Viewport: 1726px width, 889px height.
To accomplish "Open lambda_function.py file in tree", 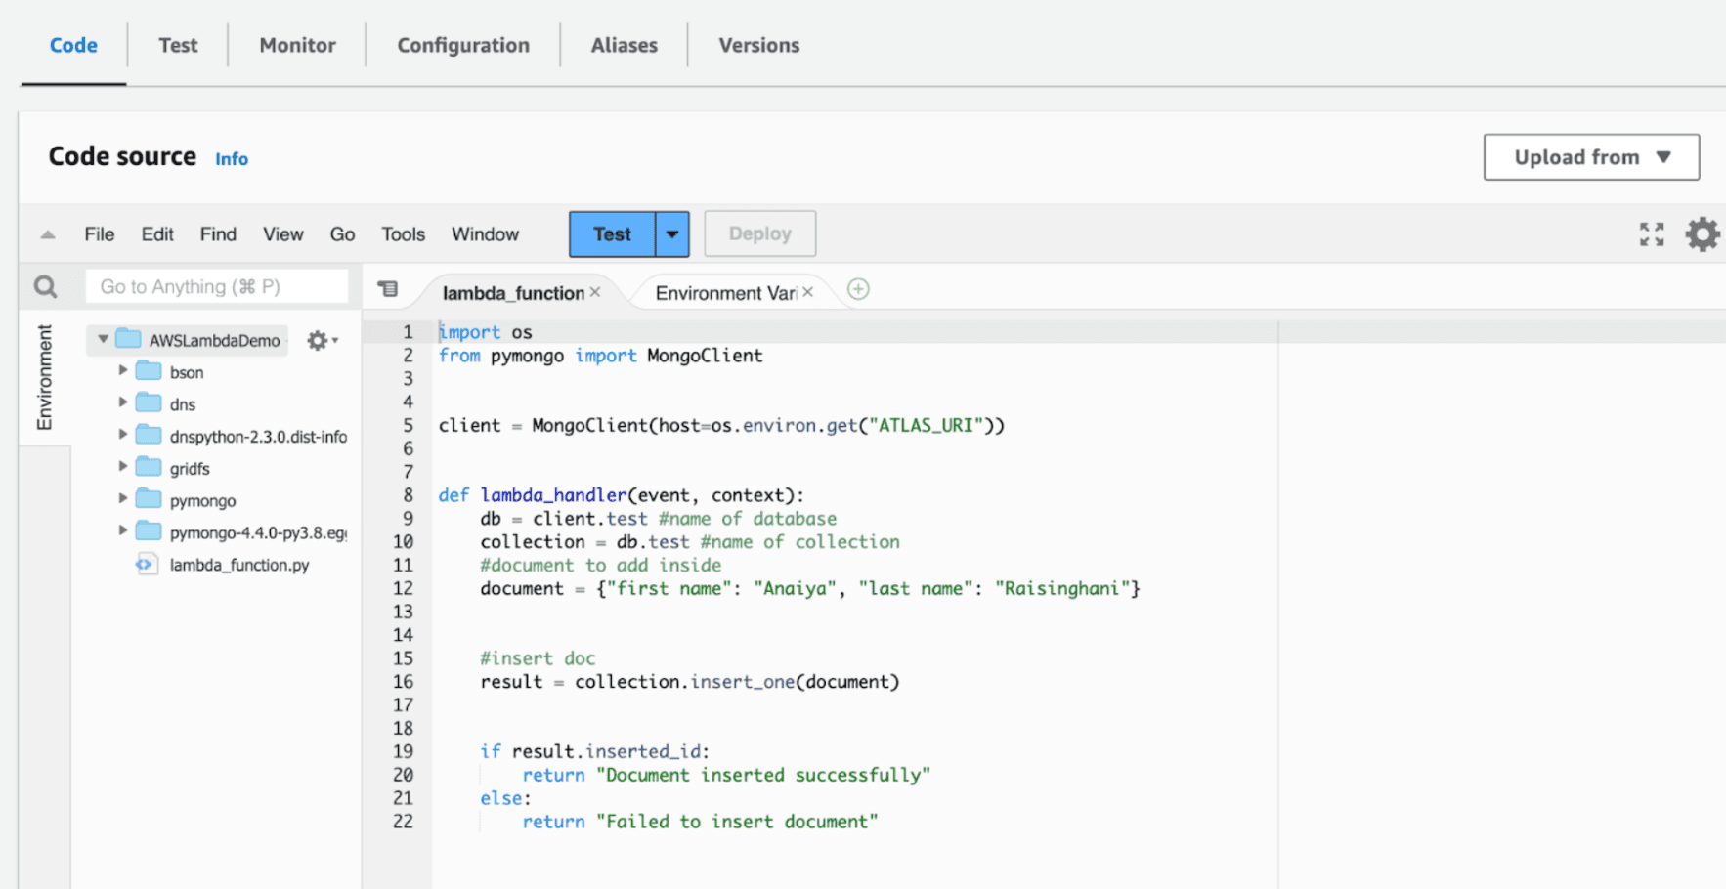I will tap(238, 565).
